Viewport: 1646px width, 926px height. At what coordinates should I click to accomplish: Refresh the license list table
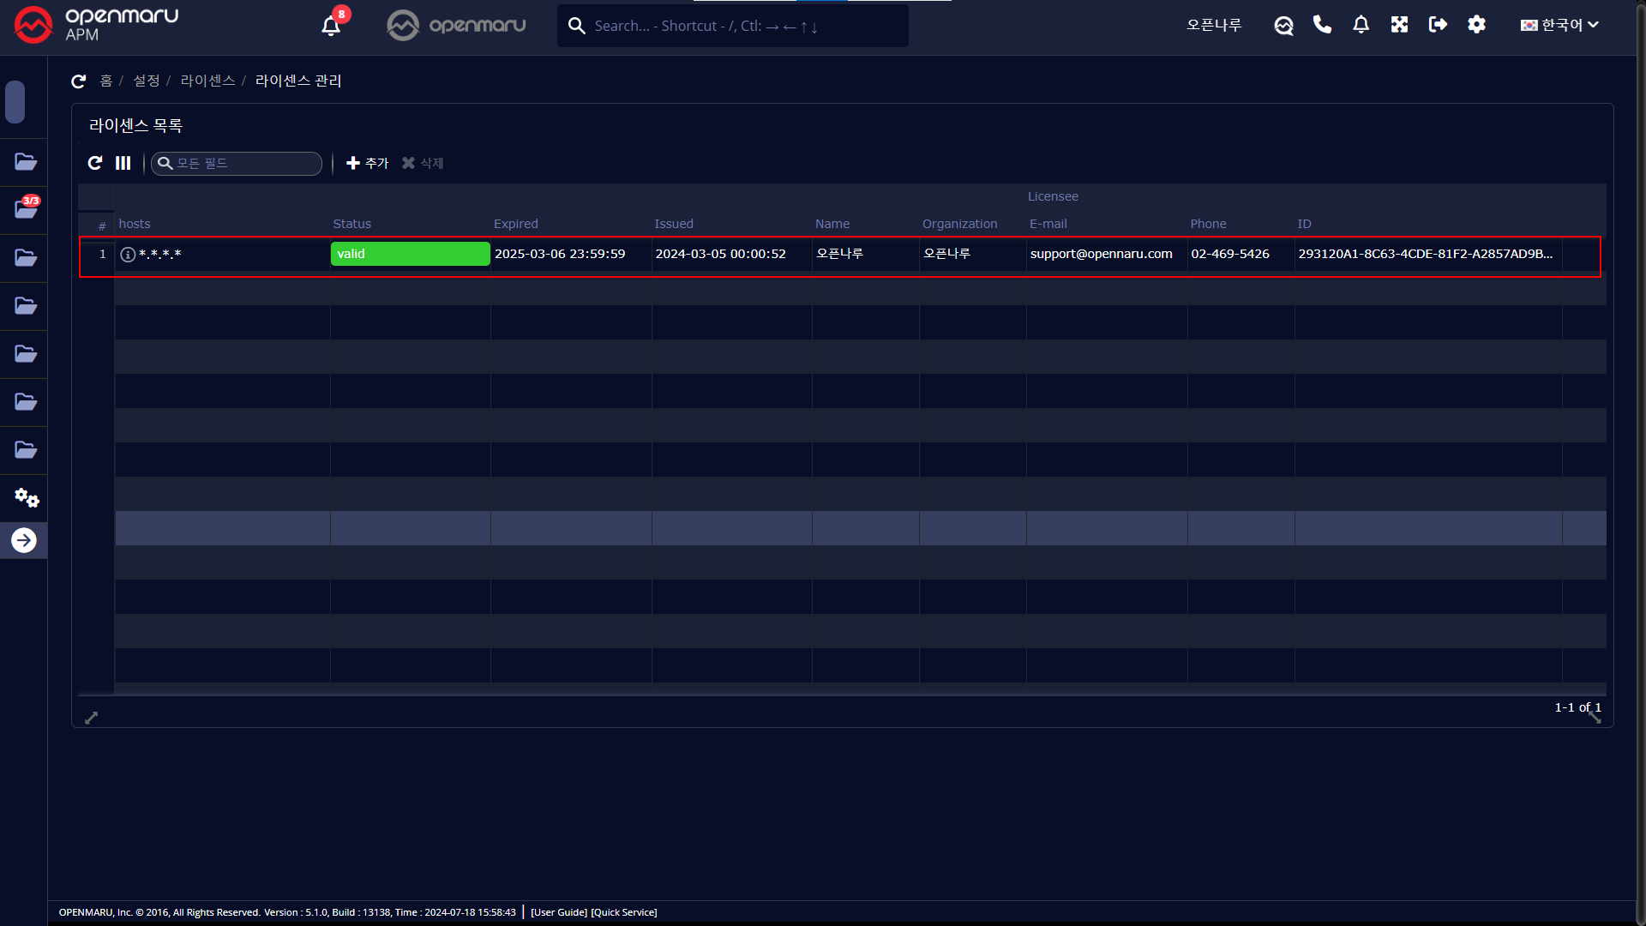tap(95, 163)
